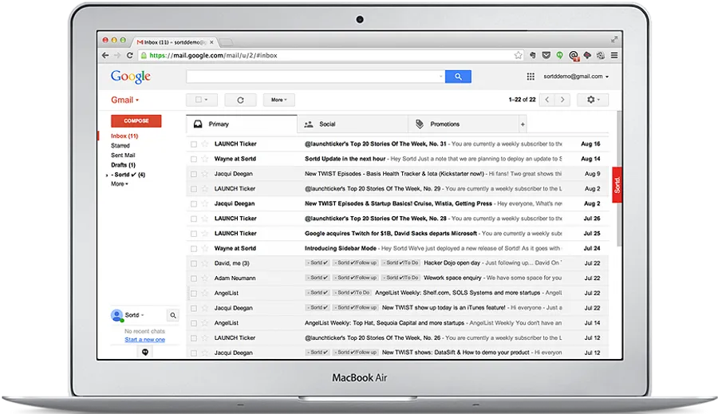Image resolution: width=718 pixels, height=414 pixels.
Task: Check the Sortd Update email checkbox
Action: [194, 159]
